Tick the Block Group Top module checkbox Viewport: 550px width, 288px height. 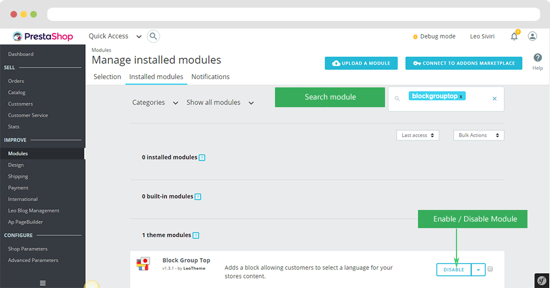[x=490, y=269]
